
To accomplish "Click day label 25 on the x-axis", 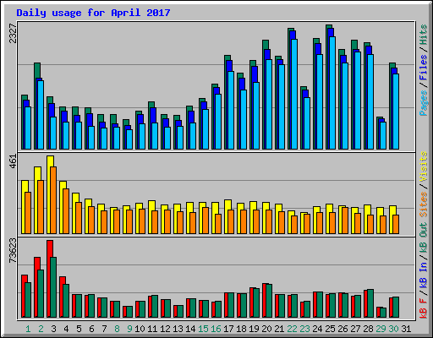I will pyautogui.click(x=330, y=329).
